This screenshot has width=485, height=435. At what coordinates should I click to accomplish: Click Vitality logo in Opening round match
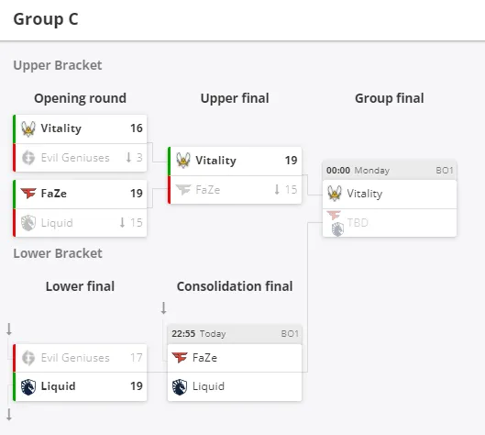[x=28, y=128]
